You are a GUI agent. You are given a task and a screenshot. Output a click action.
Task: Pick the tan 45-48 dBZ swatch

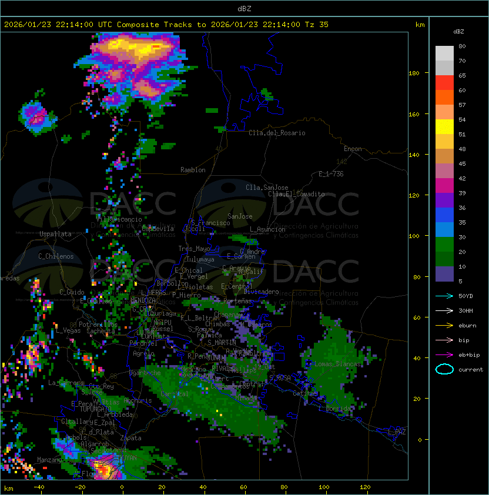tap(444, 156)
